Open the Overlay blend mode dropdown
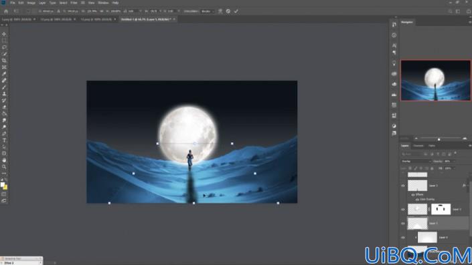472x265 pixels. click(416, 161)
